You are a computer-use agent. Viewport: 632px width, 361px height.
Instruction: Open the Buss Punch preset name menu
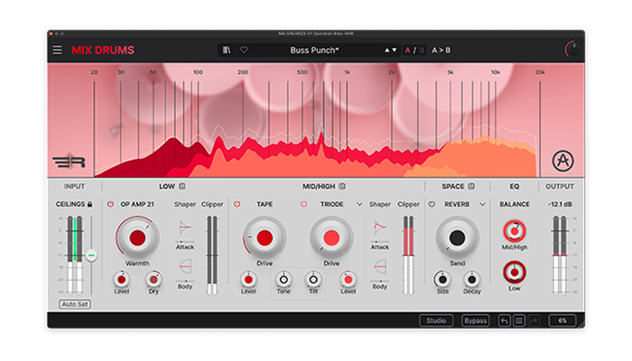[316, 51]
